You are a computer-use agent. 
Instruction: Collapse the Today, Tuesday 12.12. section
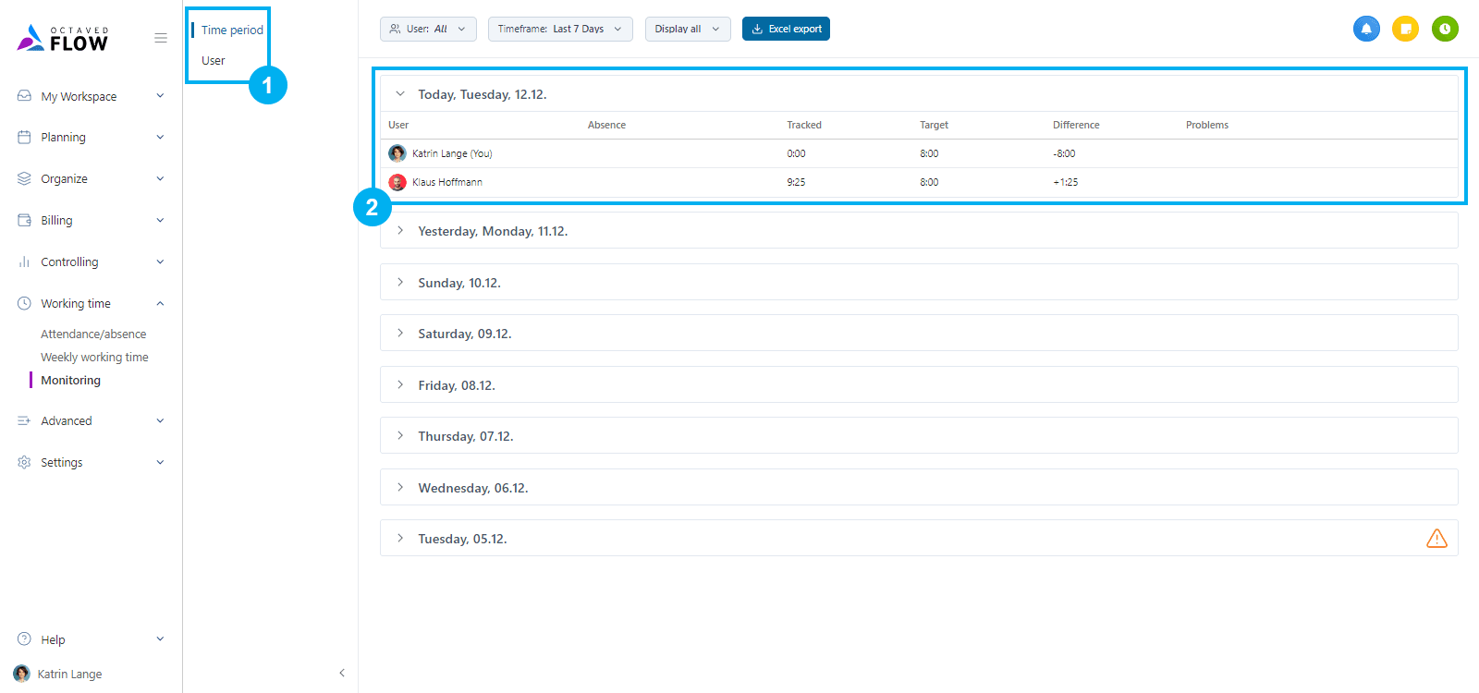(x=400, y=94)
